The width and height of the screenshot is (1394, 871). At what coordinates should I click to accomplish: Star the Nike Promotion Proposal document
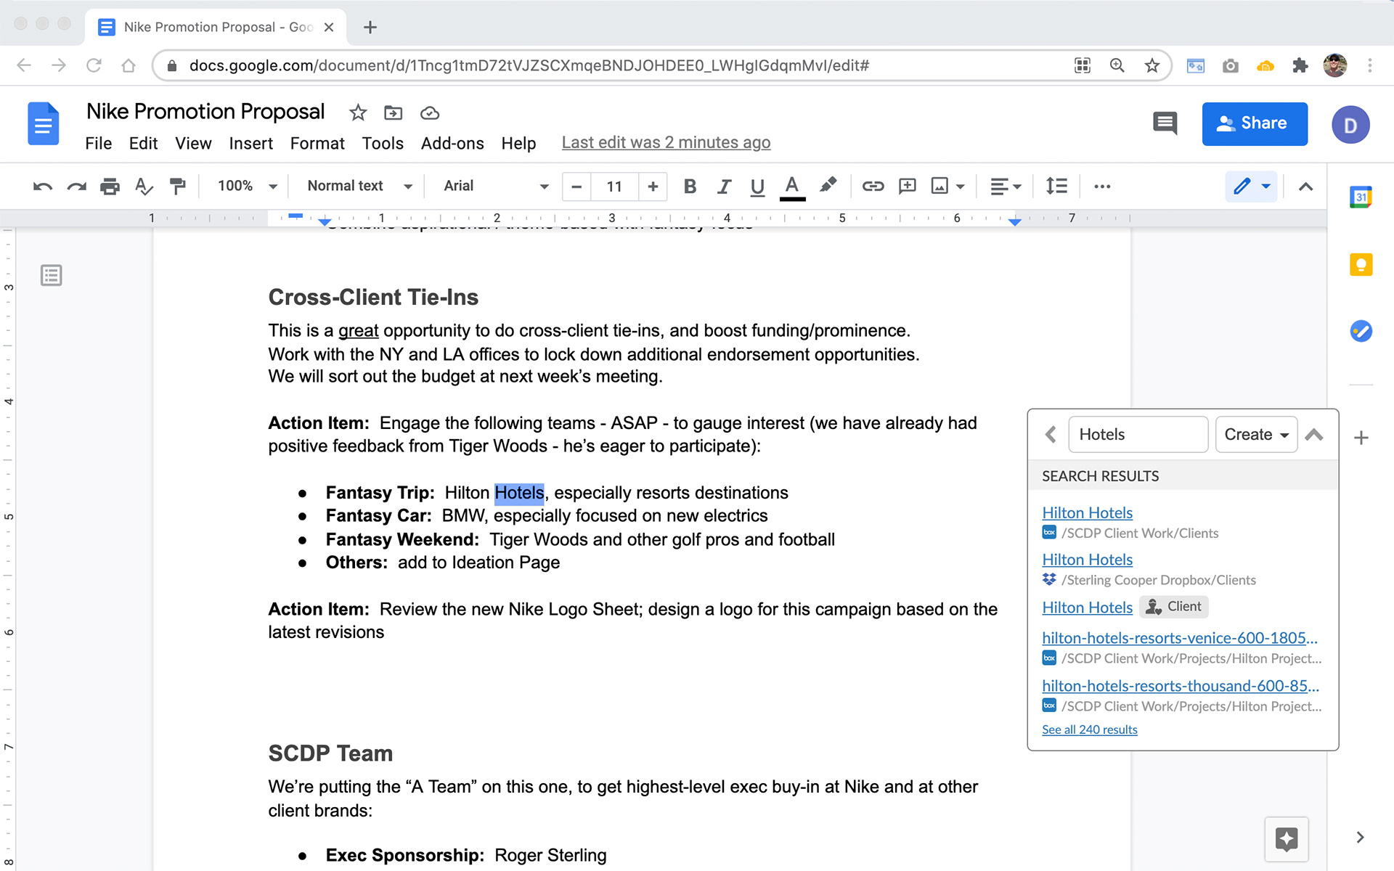[x=357, y=113]
